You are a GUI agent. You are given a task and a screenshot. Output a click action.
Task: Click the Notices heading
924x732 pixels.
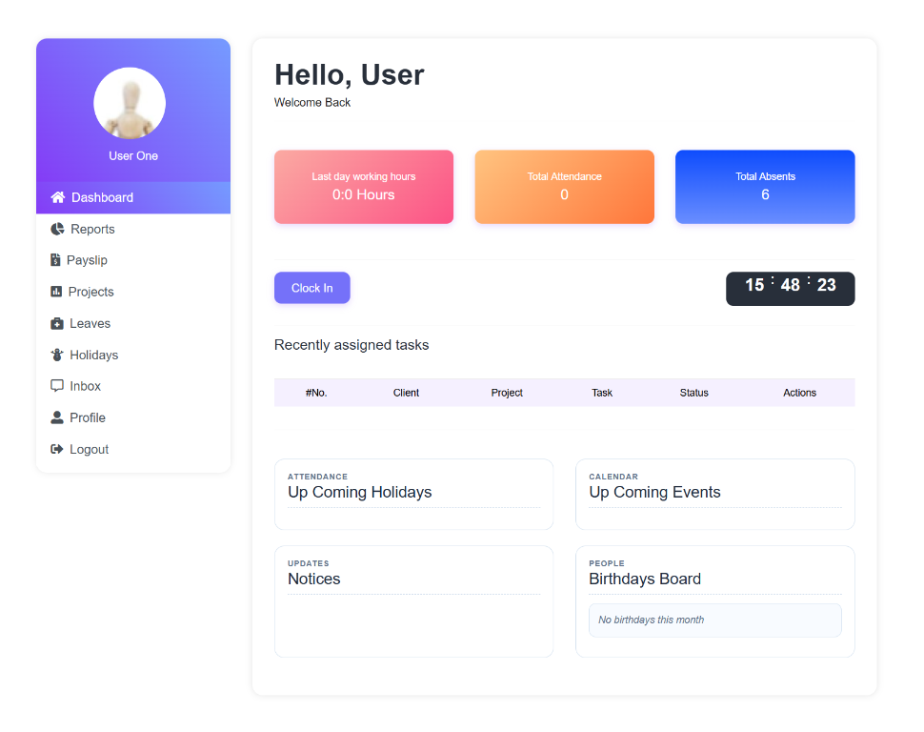(x=314, y=579)
